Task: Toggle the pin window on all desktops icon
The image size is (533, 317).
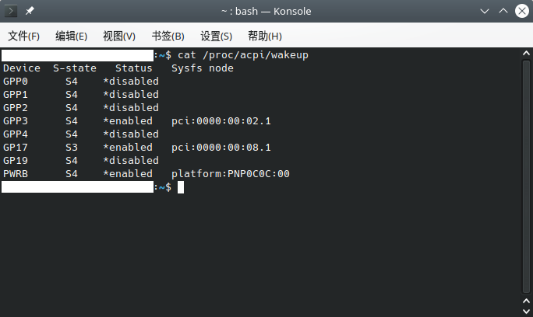Action: click(x=30, y=11)
